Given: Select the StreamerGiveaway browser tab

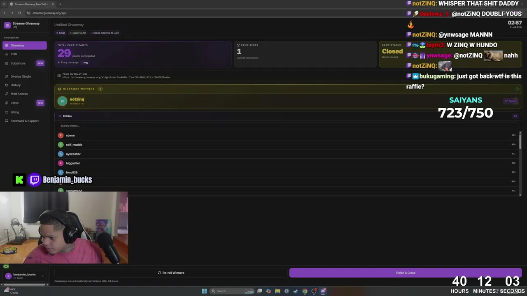Looking at the screenshot, I should click(x=32, y=4).
